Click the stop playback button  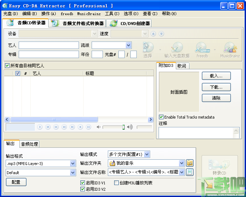[x=80, y=127]
